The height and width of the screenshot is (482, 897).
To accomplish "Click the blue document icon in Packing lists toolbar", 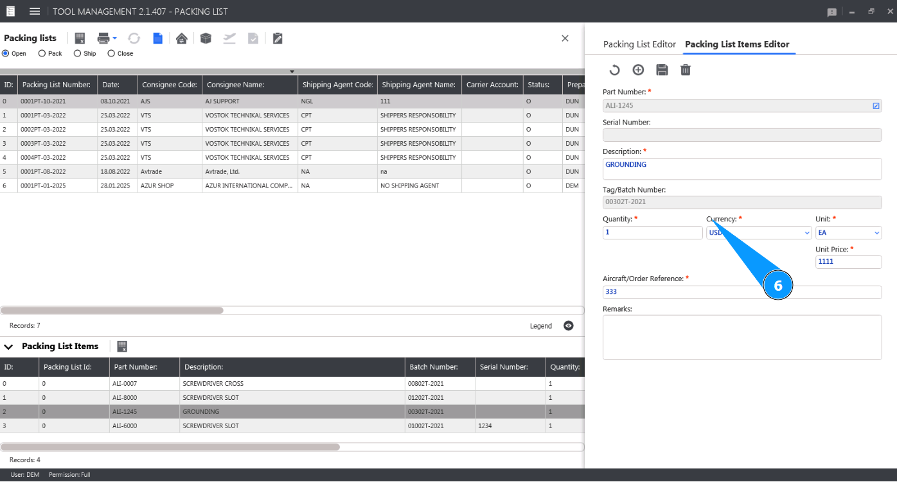I will [x=157, y=39].
